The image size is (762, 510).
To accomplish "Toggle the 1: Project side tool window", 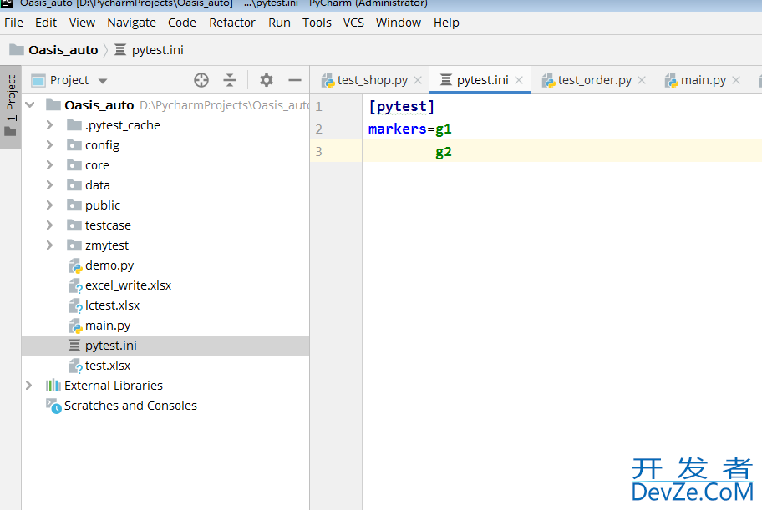I will pyautogui.click(x=11, y=106).
